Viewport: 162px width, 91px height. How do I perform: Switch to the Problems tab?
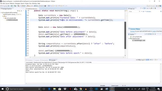[x=29, y=60]
